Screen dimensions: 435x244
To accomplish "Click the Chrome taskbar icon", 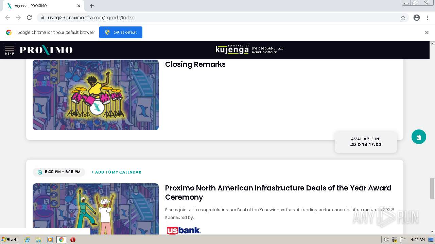I will [61, 240].
